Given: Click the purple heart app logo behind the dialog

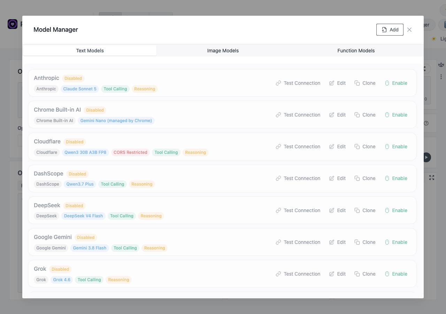Looking at the screenshot, I should click(13, 24).
